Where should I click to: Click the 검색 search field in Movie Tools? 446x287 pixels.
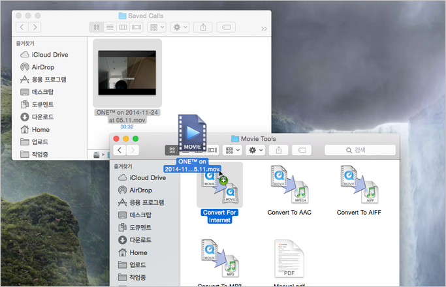pyautogui.click(x=360, y=150)
